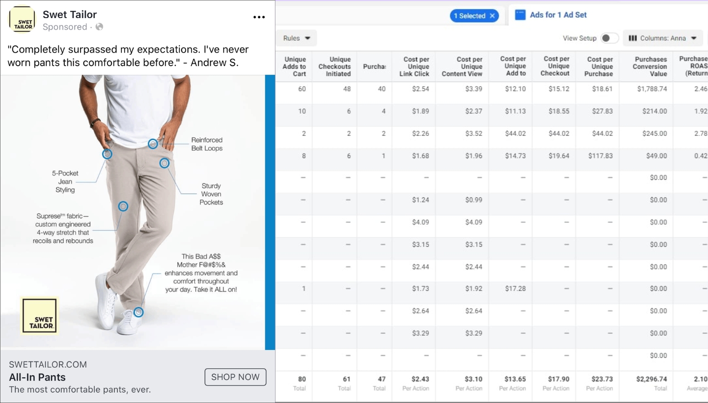Sort by Cost per Unique Purchase column

pyautogui.click(x=599, y=67)
